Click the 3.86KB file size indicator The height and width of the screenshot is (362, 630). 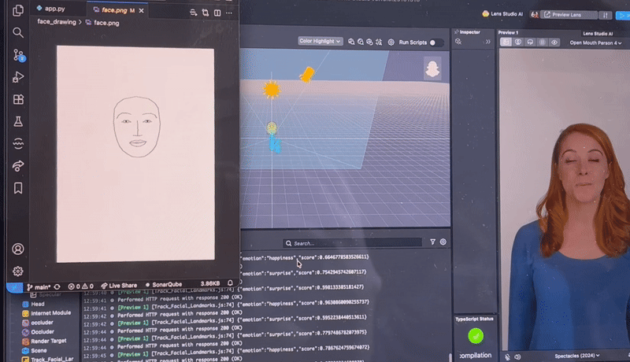[x=209, y=284]
